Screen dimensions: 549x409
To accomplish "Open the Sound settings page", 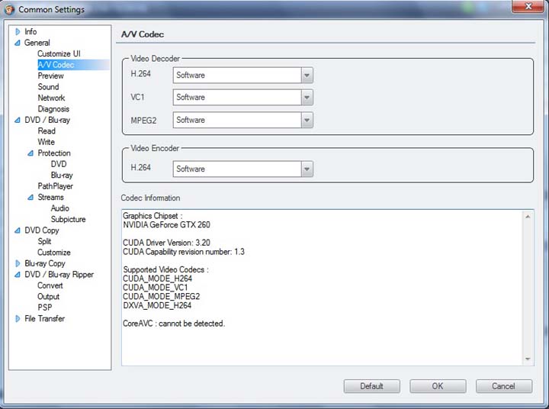I will point(48,86).
